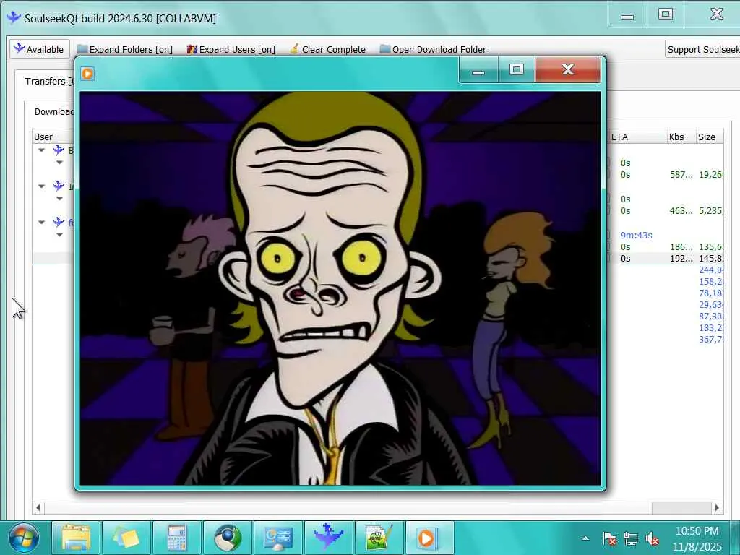Select the Downloads sub-tab
Viewport: 740px width, 555px height.
pos(53,112)
